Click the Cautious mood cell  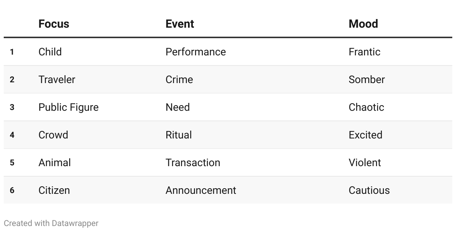[369, 190]
